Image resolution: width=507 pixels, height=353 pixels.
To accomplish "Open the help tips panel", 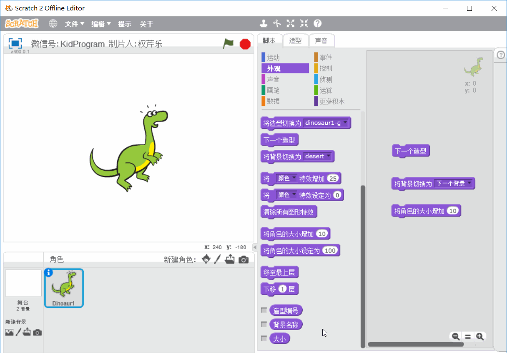I will click(500, 55).
